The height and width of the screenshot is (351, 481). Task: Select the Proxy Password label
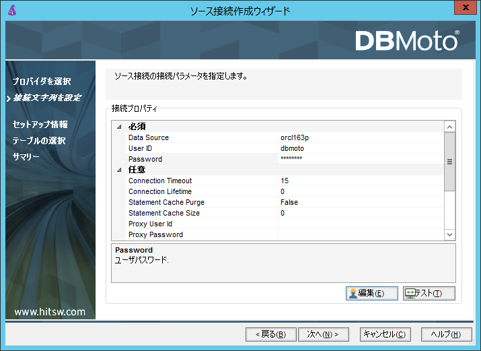(x=155, y=234)
